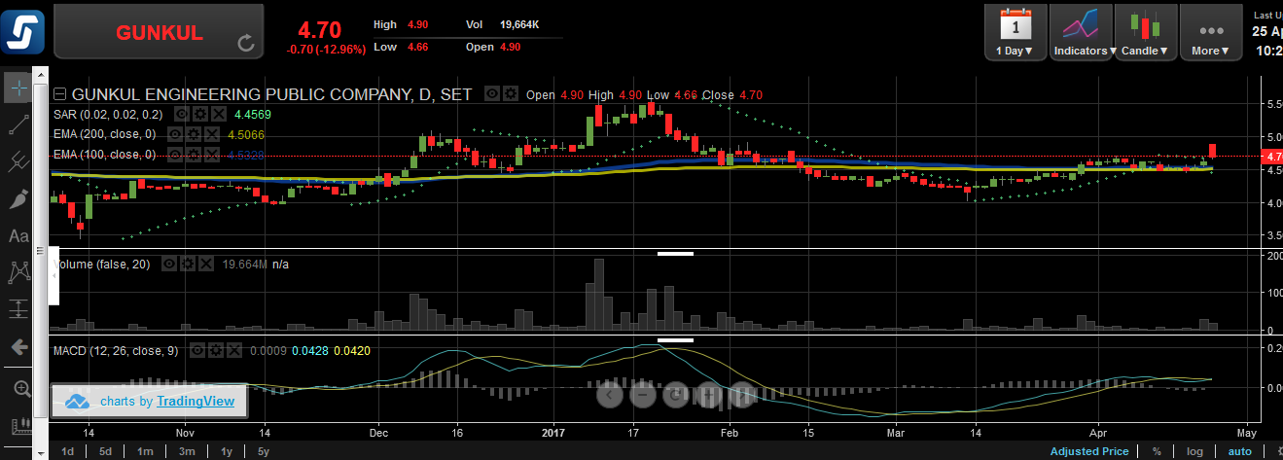The width and height of the screenshot is (1283, 460).
Task: Toggle visibility of Volume indicator
Action: click(169, 264)
